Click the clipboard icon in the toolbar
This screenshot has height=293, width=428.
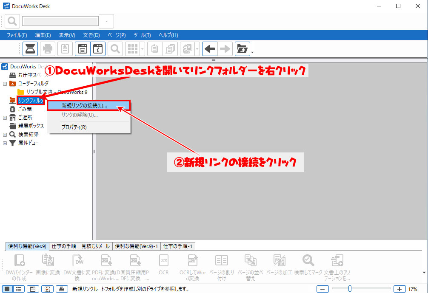point(154,49)
